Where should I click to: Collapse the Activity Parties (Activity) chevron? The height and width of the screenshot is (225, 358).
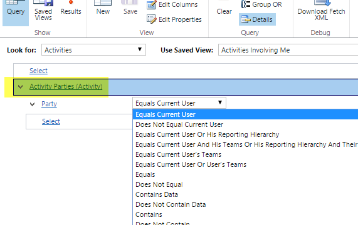coord(20,87)
